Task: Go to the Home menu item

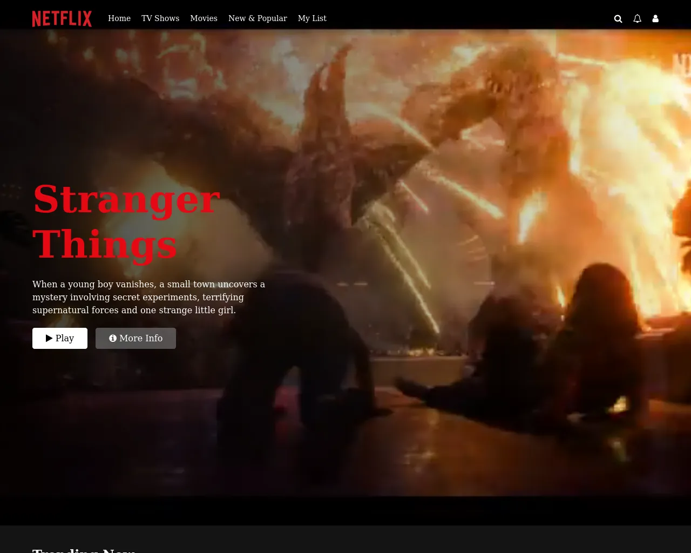Action: (x=119, y=18)
